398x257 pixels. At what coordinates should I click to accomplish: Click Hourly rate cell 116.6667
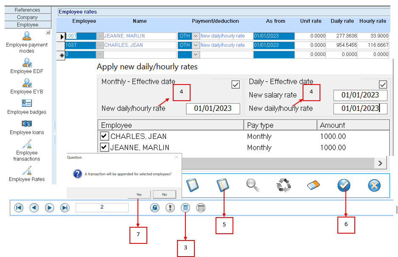click(373, 45)
